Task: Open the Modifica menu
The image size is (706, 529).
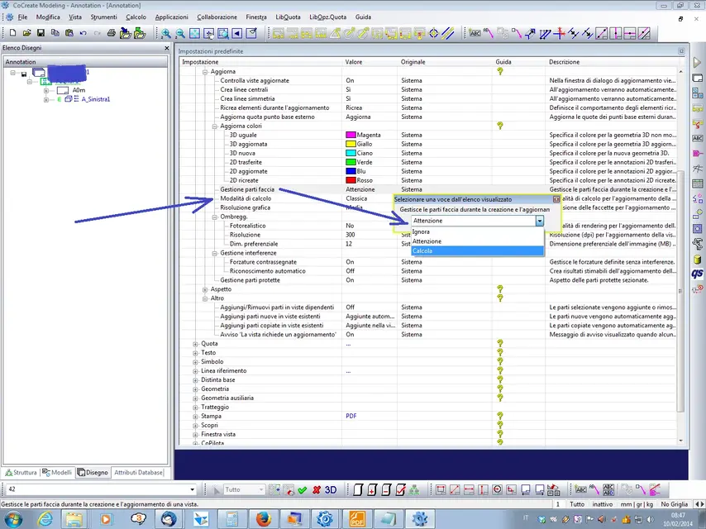Action: (48, 17)
